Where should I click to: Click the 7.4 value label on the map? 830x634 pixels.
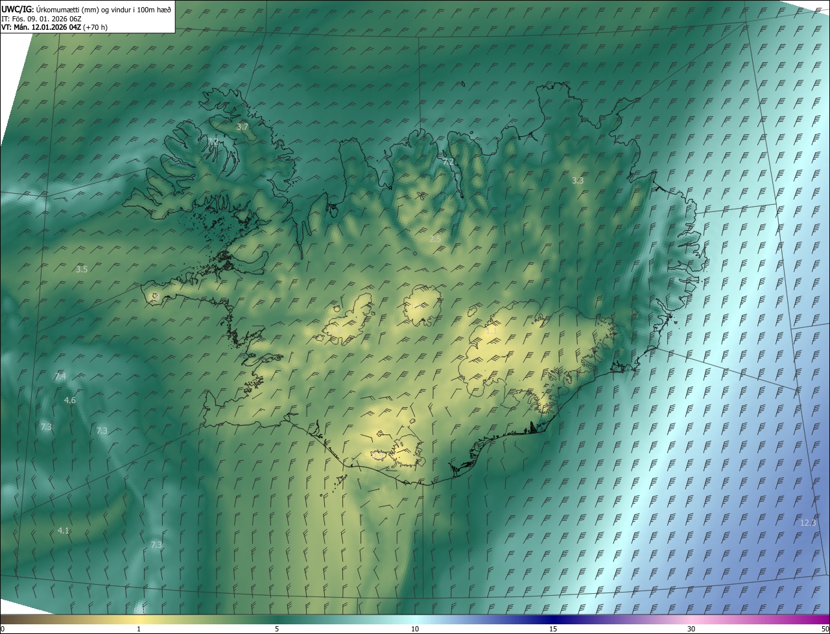pyautogui.click(x=60, y=376)
